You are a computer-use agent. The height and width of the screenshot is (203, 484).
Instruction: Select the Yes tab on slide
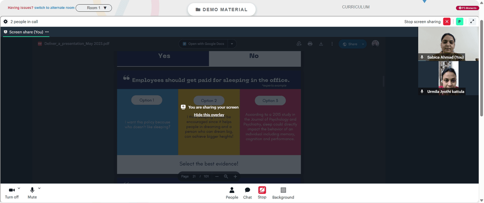coord(164,59)
